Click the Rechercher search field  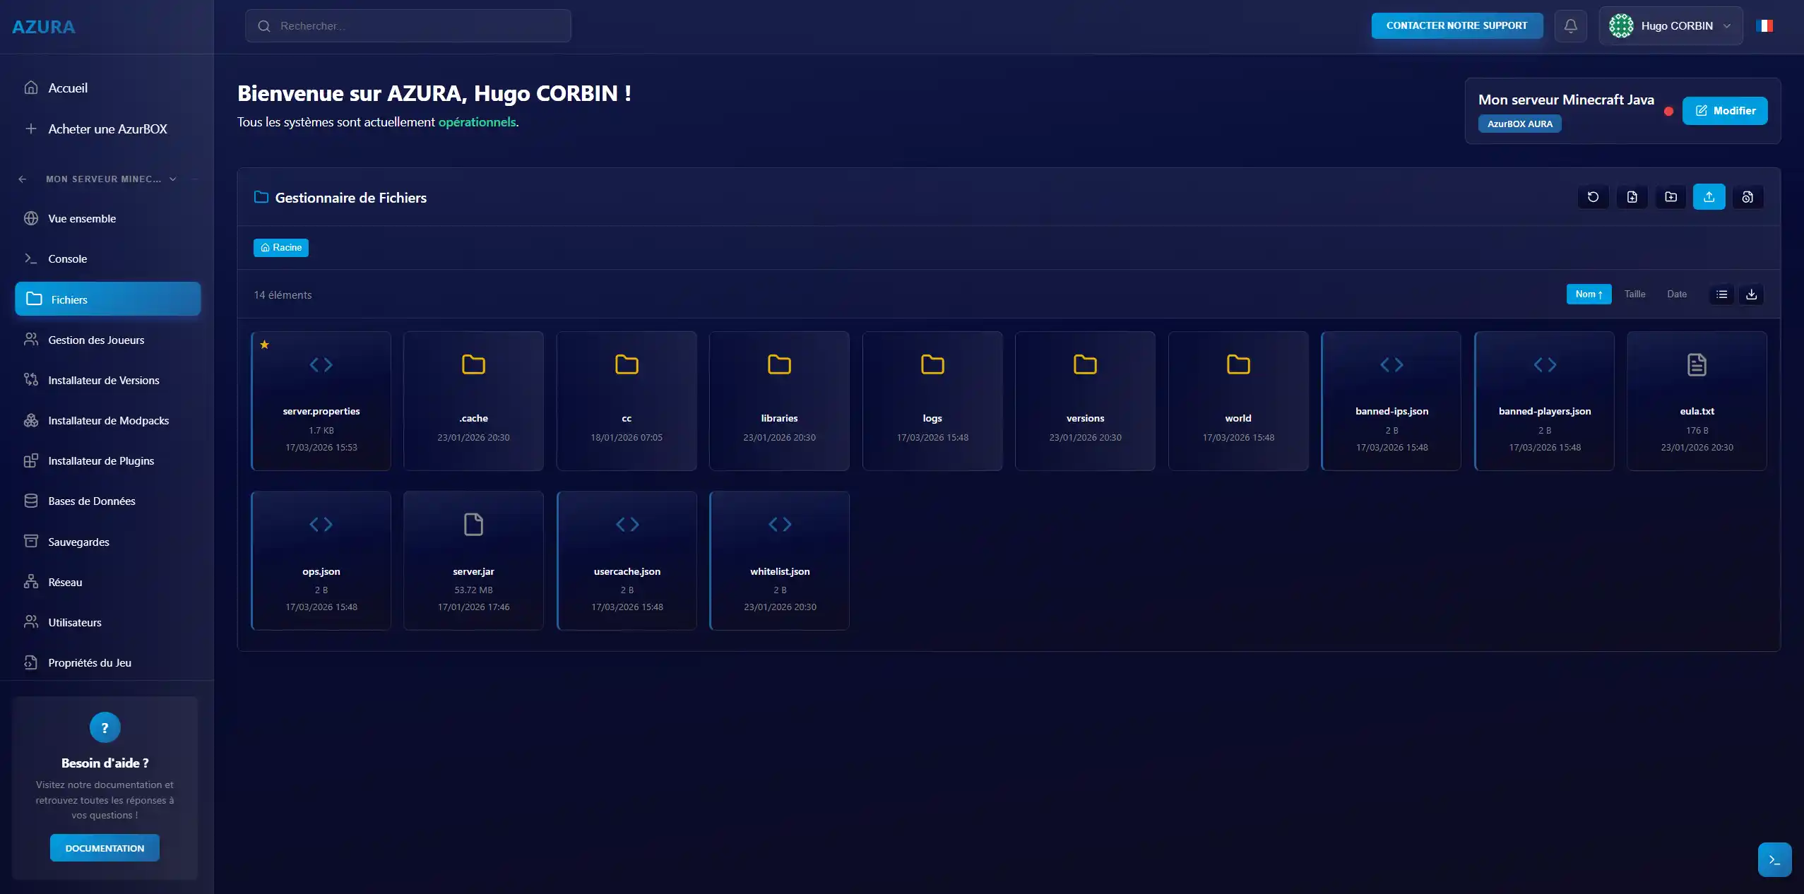(408, 26)
